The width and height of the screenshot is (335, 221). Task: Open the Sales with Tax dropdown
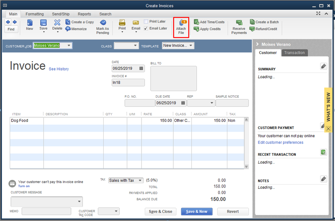[140, 181]
